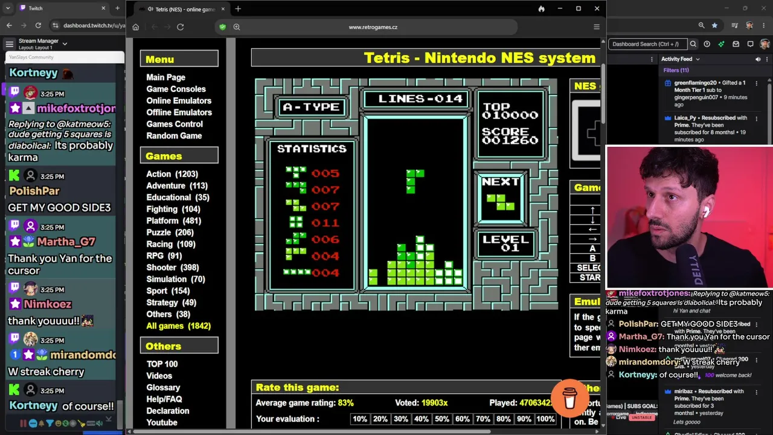Toggle the Activity Feed sound

[x=758, y=59]
